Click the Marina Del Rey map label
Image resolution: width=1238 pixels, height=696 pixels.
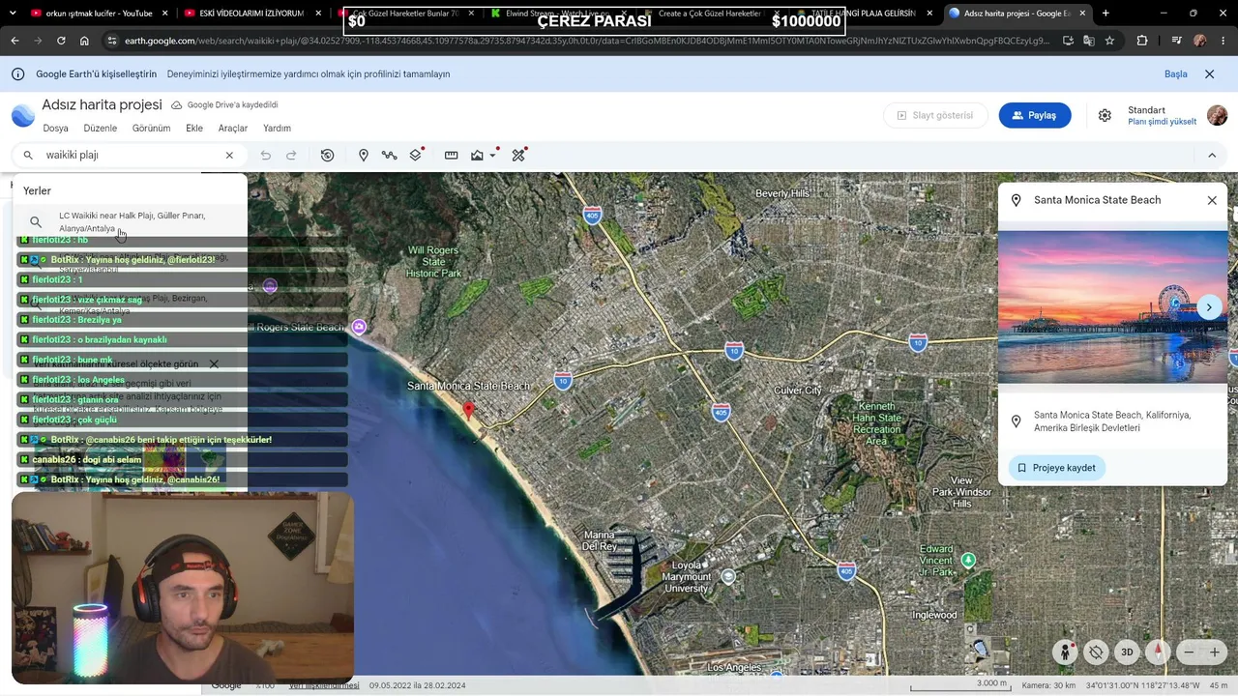(x=600, y=540)
